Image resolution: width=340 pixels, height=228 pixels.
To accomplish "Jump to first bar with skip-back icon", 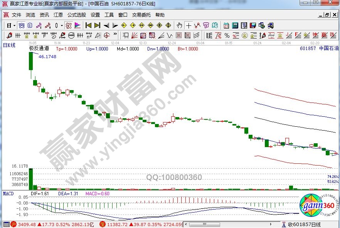I will [88, 26].
